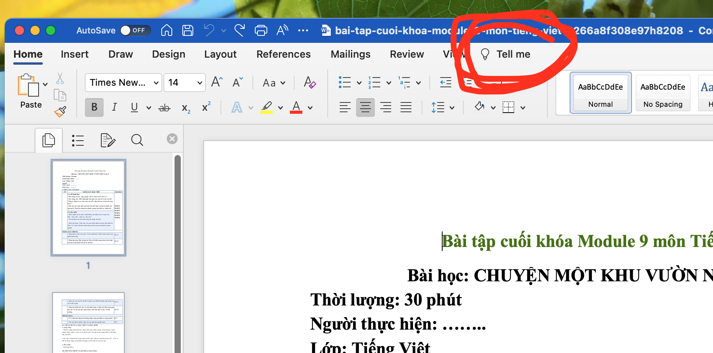Decrease paragraph indent
Viewport: 713px width, 353px height.
(446, 82)
